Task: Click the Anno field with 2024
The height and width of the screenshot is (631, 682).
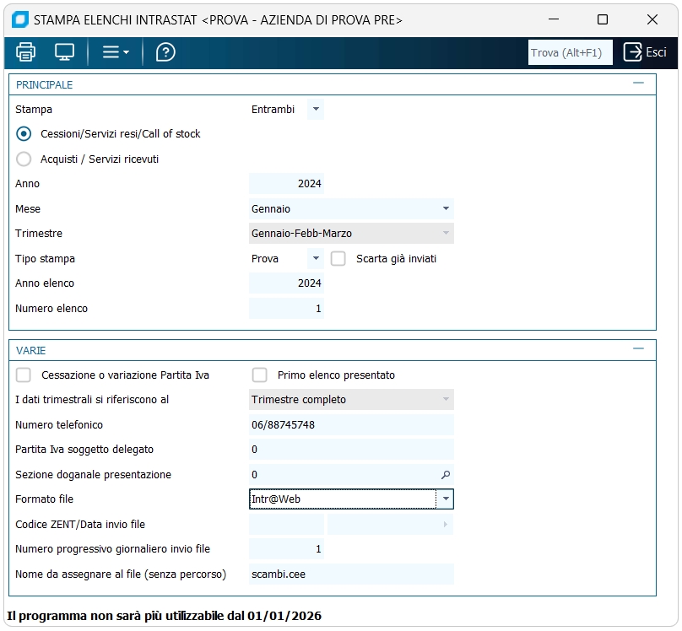Action: pyautogui.click(x=286, y=184)
